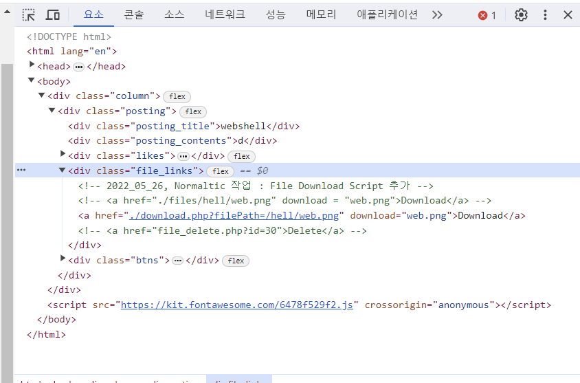Select the closing </html> tag line
This screenshot has width=580, height=383.
point(46,335)
